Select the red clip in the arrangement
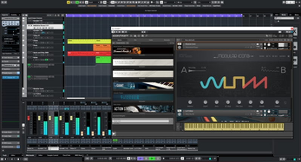 pyautogui.click(x=89, y=53)
